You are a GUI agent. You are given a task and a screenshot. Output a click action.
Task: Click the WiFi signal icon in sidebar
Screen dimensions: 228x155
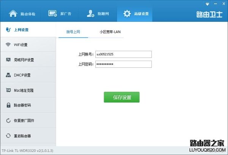(8, 45)
